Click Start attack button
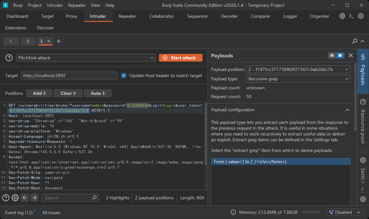Image resolution: width=369 pixels, height=219 pixels. tap(181, 58)
